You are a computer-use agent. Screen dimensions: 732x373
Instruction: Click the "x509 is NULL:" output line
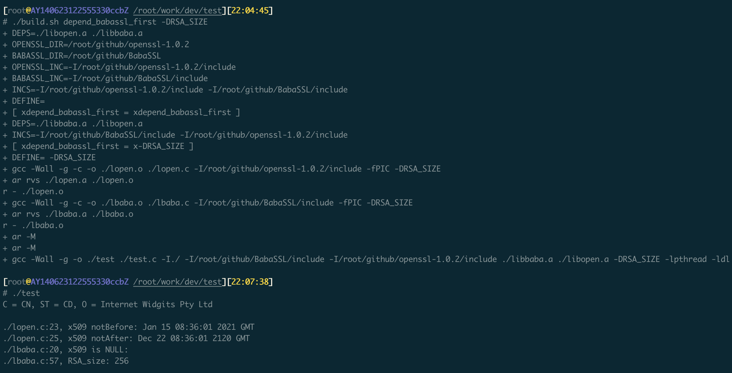[x=65, y=350]
